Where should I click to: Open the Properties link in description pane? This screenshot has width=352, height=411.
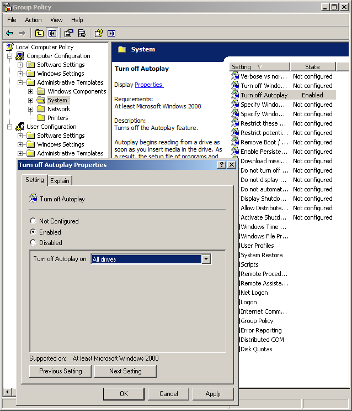[x=148, y=85]
